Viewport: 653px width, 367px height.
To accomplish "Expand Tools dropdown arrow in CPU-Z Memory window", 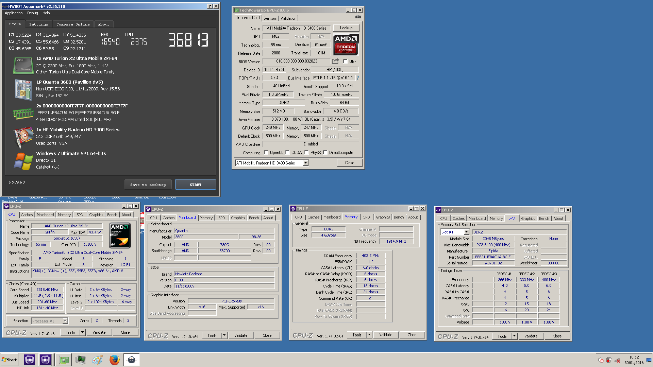I will pos(369,335).
